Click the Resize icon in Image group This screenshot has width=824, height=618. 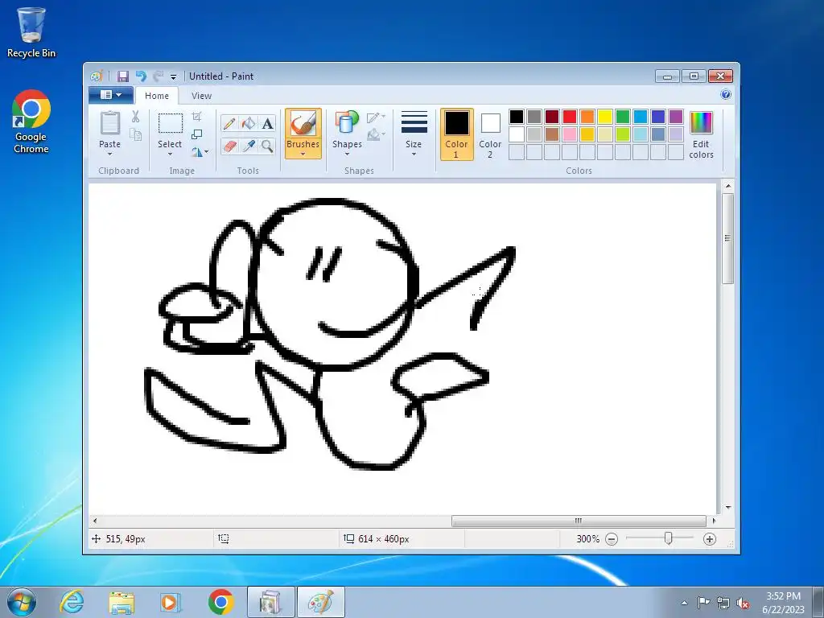[x=196, y=134]
